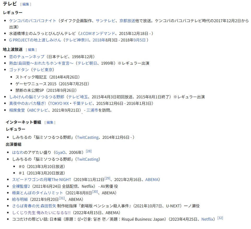Click the 地上波放送 heading text

[x=13, y=50]
